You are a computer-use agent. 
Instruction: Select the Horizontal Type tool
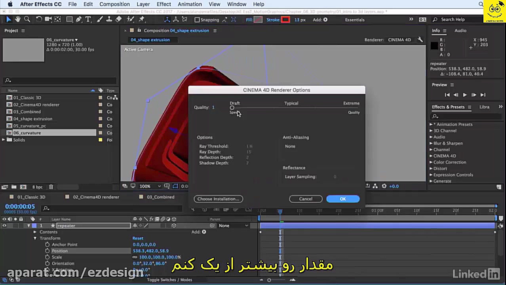click(88, 19)
